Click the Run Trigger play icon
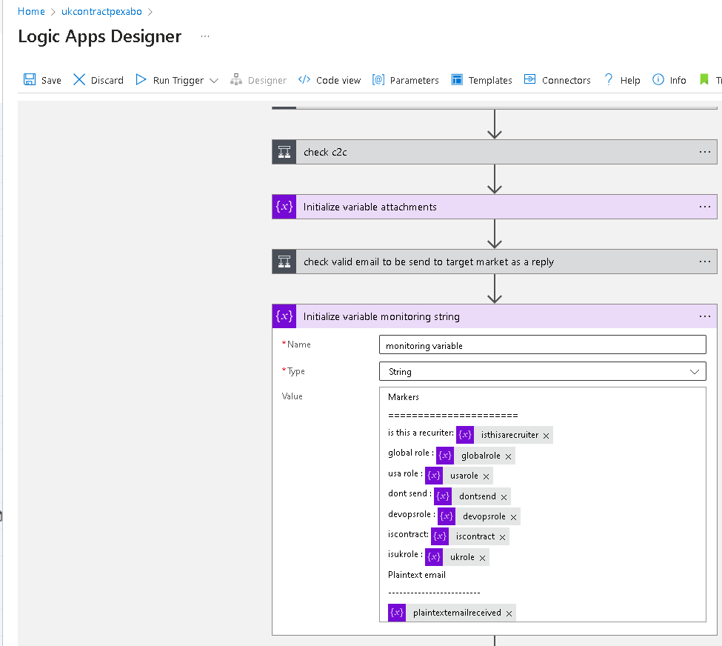 (141, 79)
